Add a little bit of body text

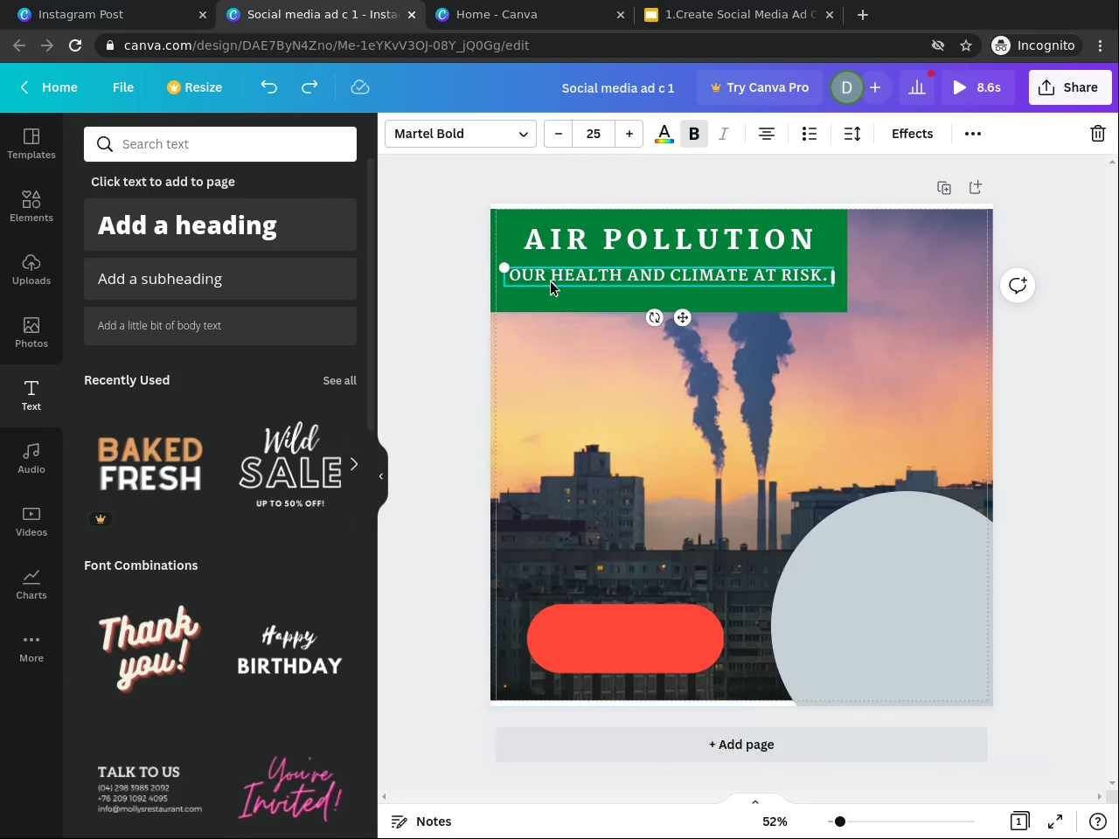[x=220, y=325]
